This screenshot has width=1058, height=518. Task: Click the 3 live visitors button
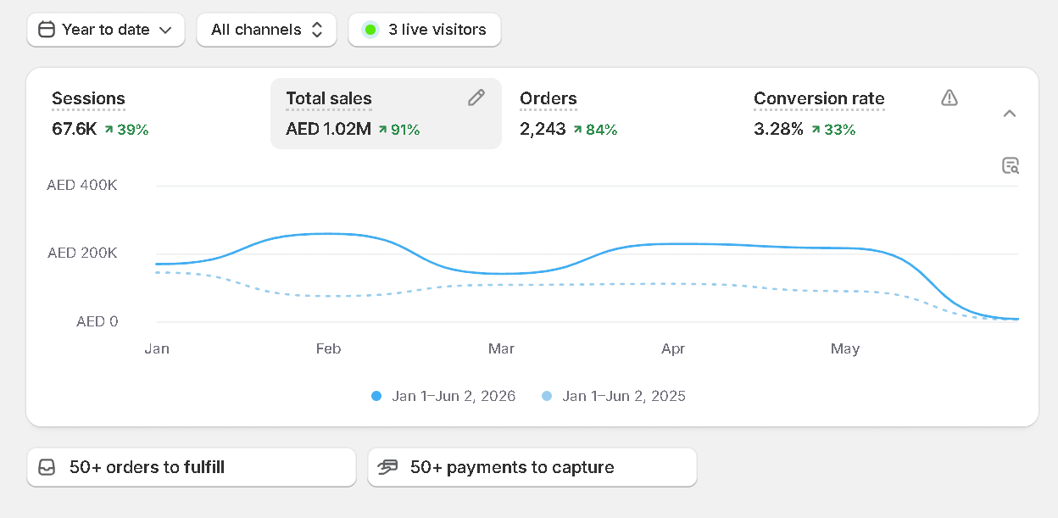(x=425, y=30)
